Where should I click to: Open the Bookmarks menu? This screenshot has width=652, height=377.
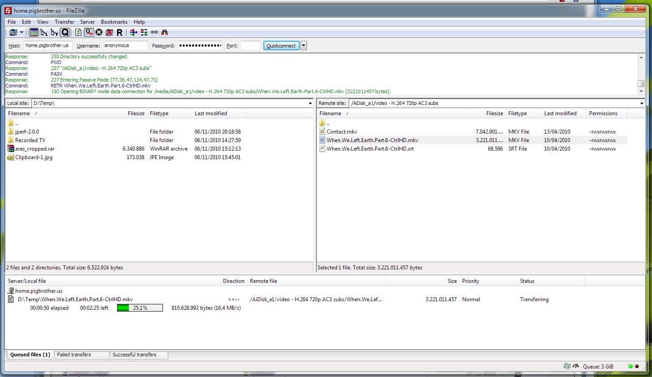click(x=114, y=22)
